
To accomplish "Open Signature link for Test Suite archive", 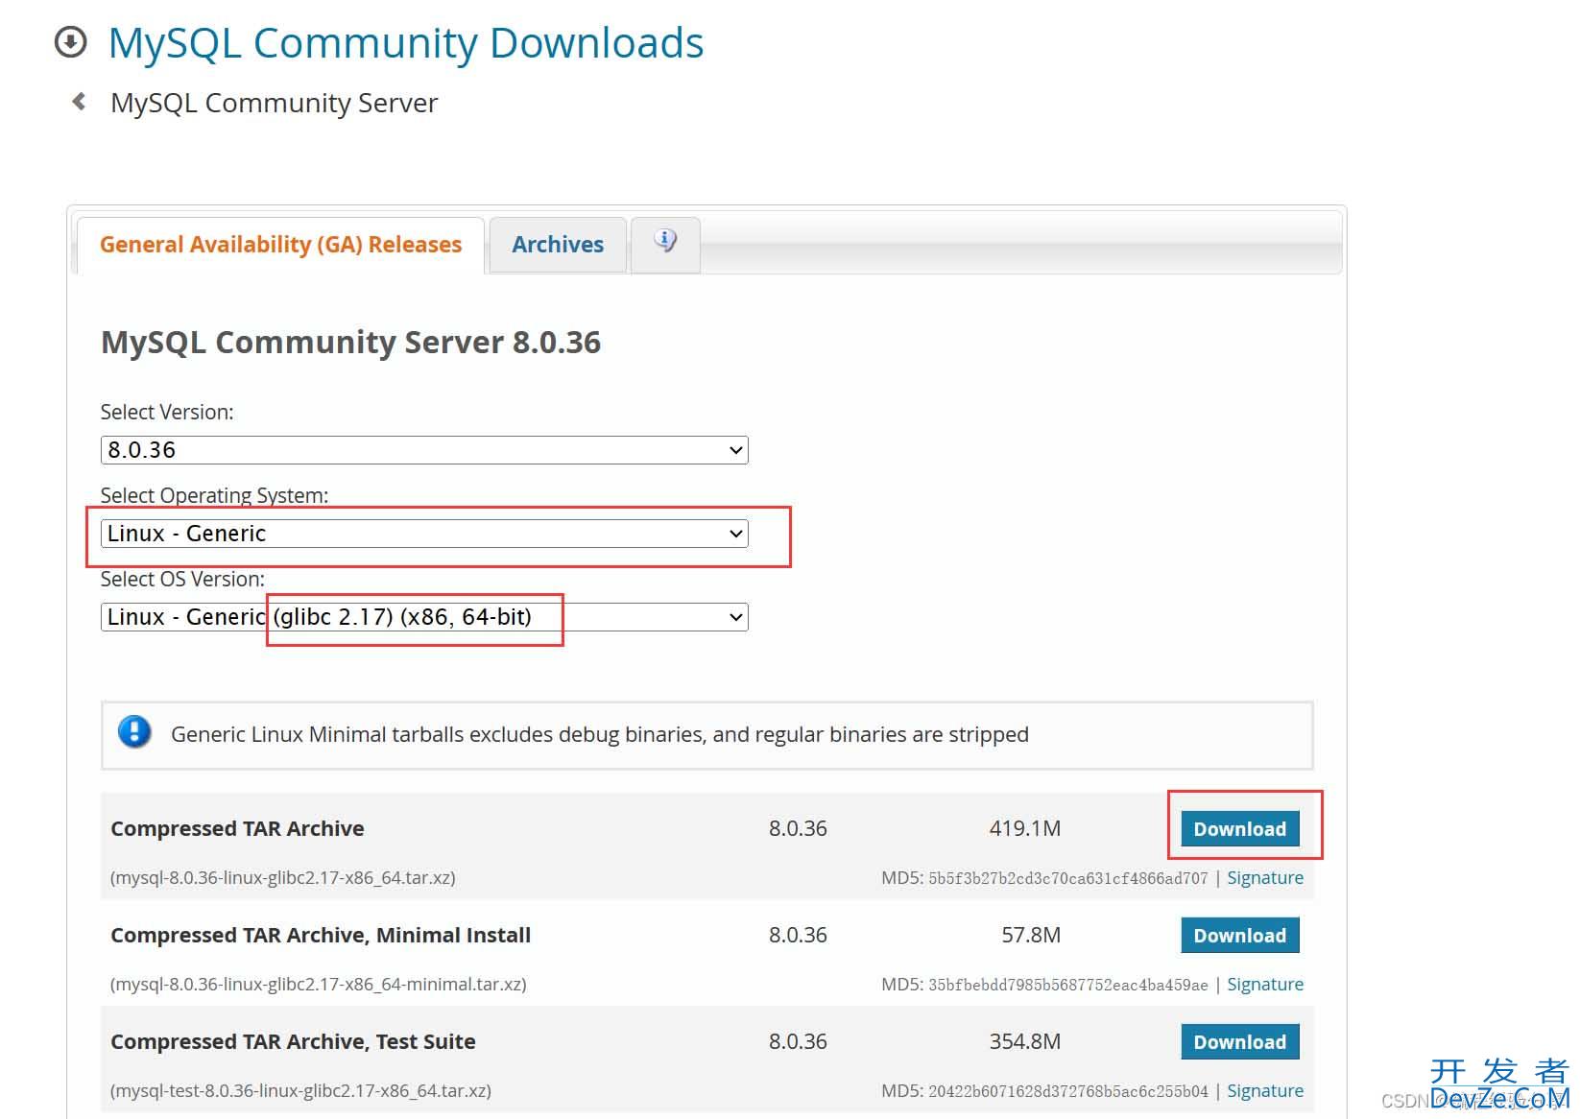I will (1265, 1091).
